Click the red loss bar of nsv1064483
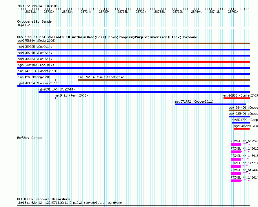The image size is (258, 207). click(133, 62)
